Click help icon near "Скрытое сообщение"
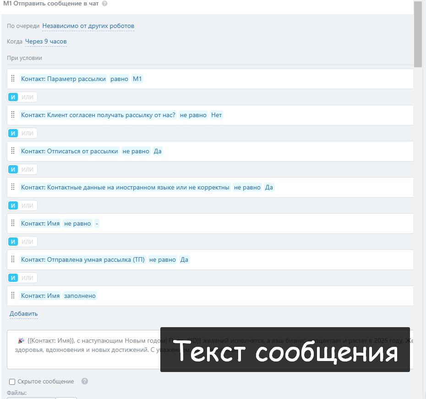 tap(84, 381)
